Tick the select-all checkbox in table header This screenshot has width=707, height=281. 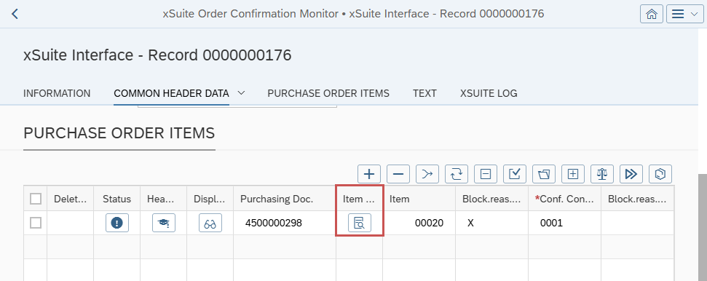[x=36, y=199]
